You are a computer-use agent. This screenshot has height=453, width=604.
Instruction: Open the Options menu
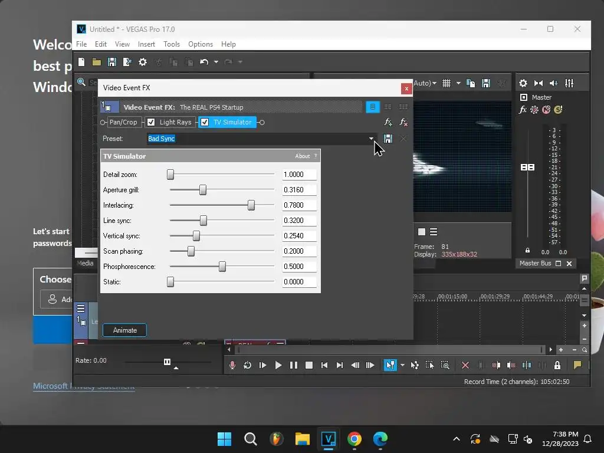[201, 44]
